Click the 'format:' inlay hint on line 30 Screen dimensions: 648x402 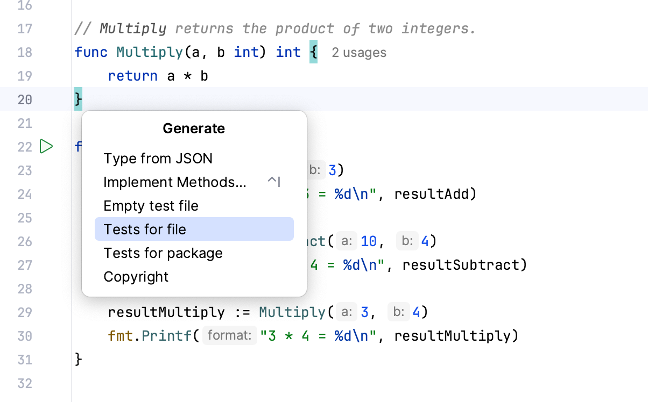[229, 335]
